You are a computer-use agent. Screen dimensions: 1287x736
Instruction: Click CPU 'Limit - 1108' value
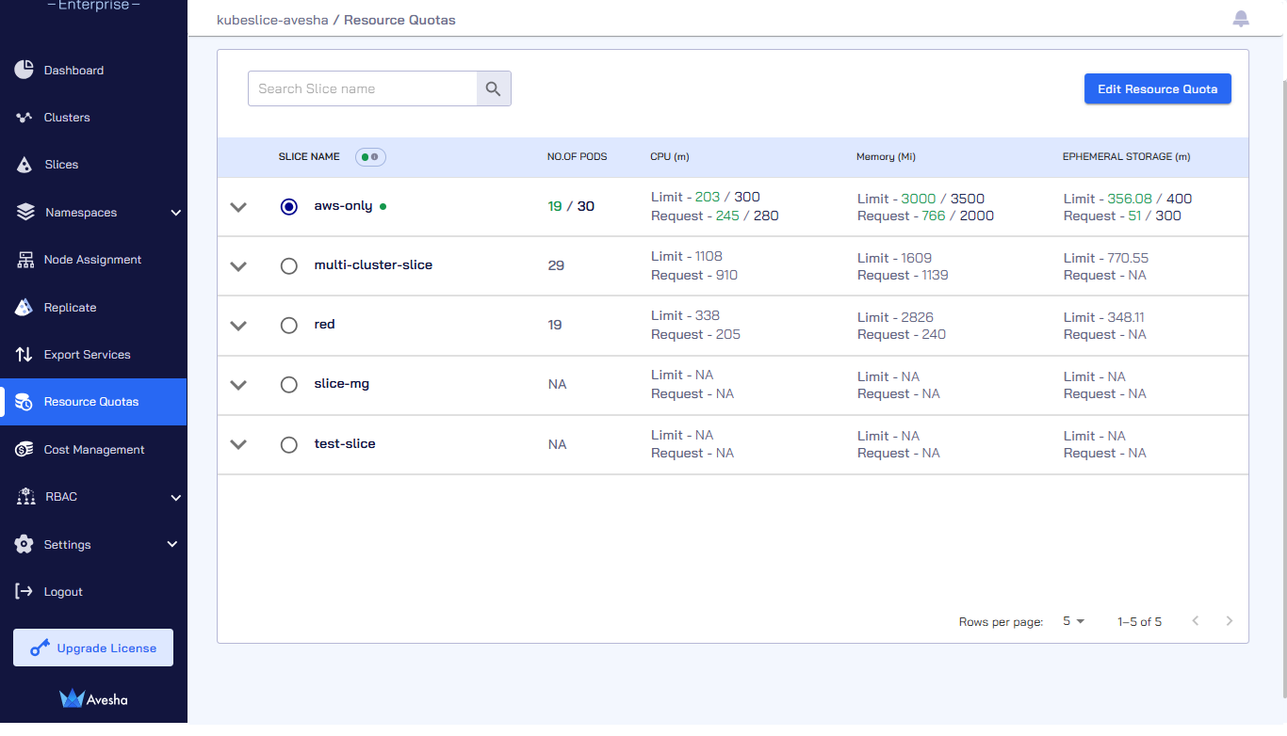point(687,256)
